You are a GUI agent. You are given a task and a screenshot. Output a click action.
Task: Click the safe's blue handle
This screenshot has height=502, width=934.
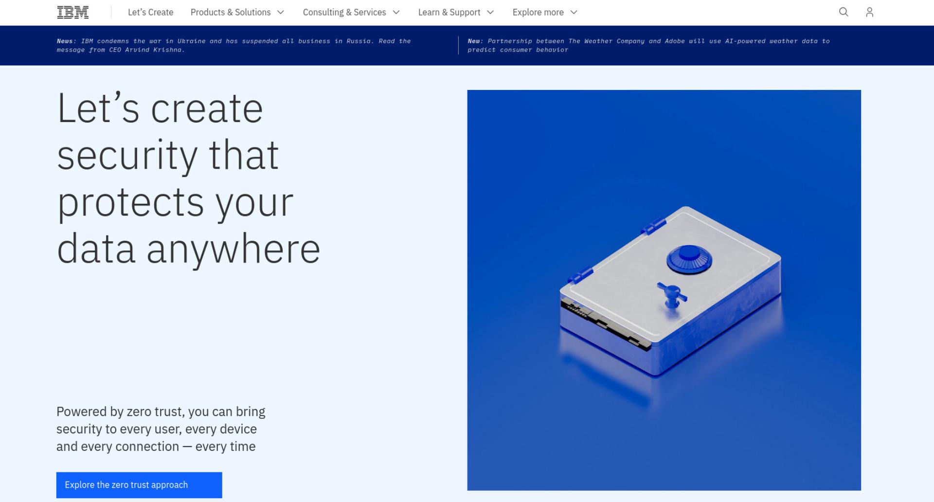pyautogui.click(x=672, y=295)
